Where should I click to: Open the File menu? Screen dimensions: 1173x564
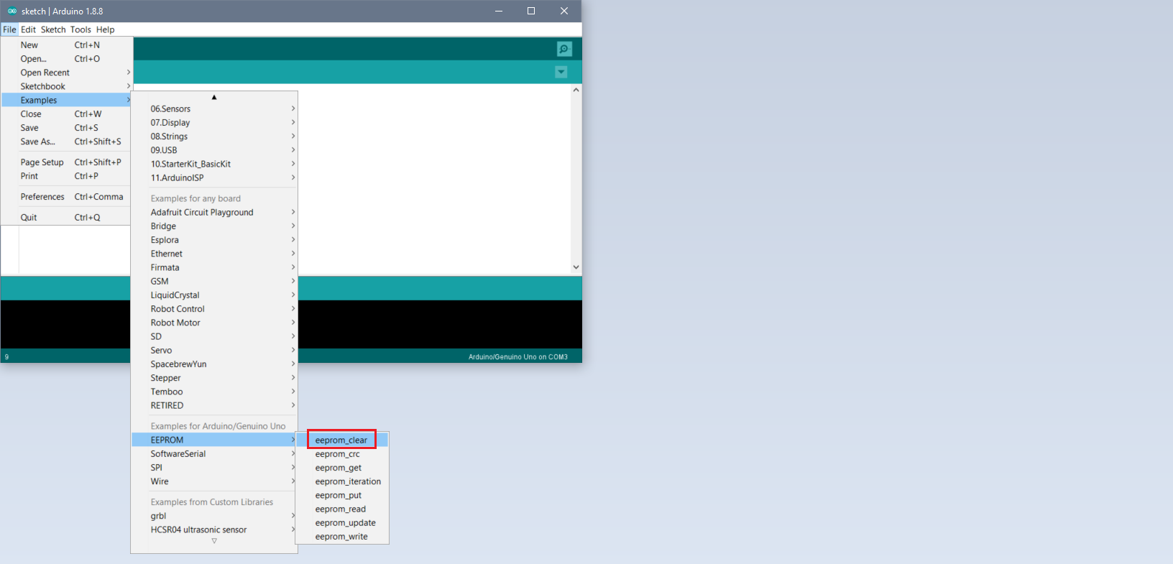point(9,29)
